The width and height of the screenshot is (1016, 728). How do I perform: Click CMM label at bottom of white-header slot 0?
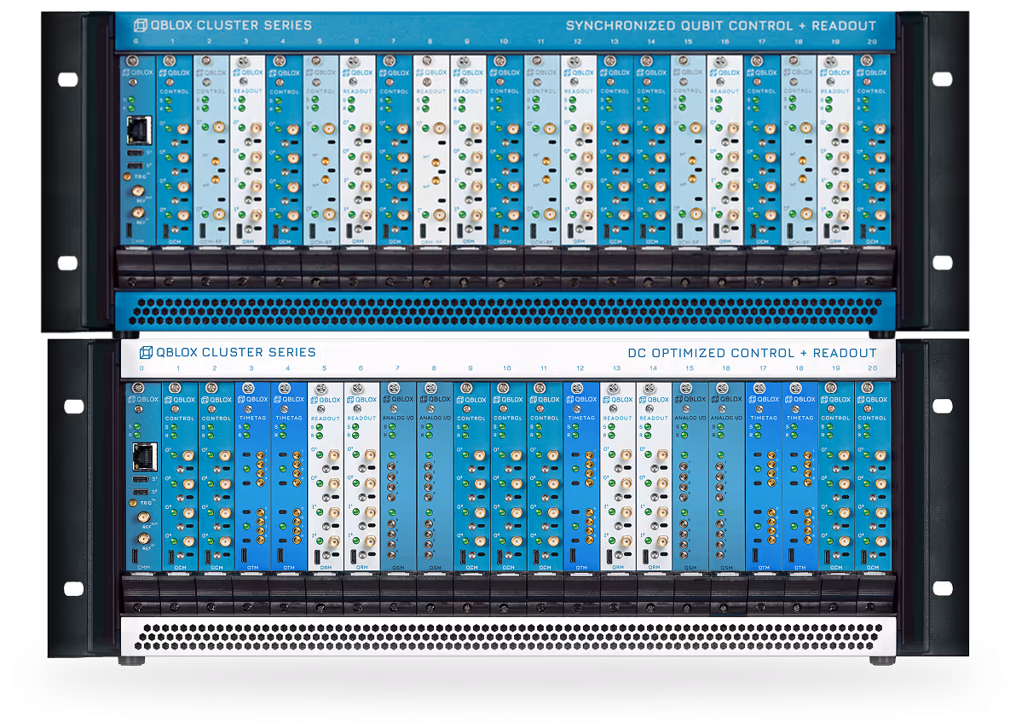click(x=143, y=567)
